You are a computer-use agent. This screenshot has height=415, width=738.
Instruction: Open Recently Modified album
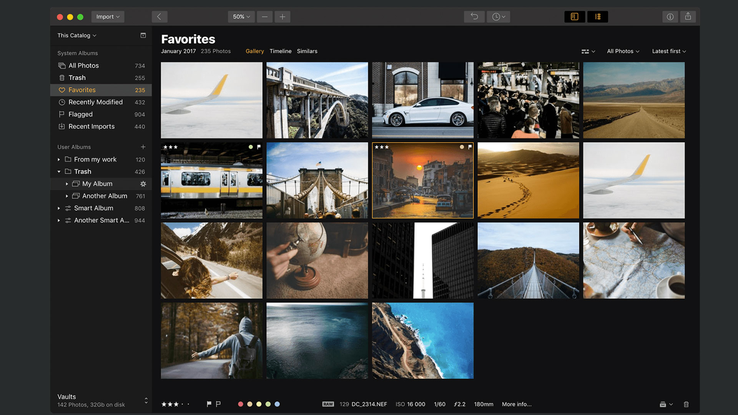tap(101, 102)
